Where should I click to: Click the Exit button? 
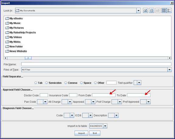[95, 133]
